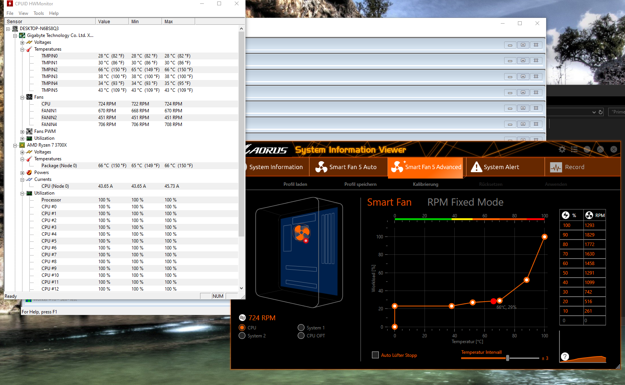Select the System 2 fan radio button
The image size is (625, 385).
click(242, 335)
